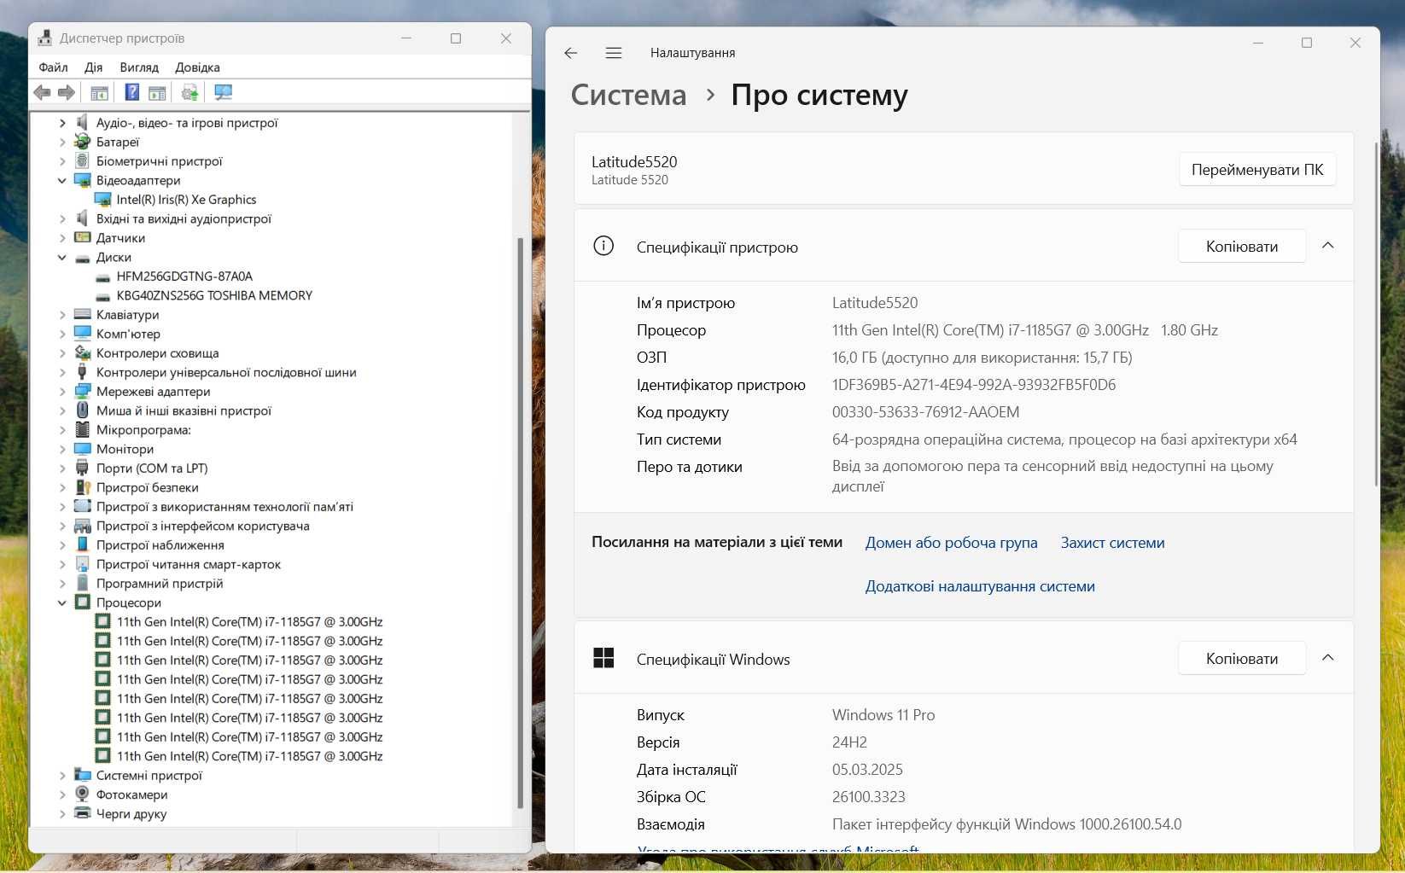Click the product code 00330-53633-76912-AAOEM
Viewport: 1405px width, 873px height.
tap(925, 412)
